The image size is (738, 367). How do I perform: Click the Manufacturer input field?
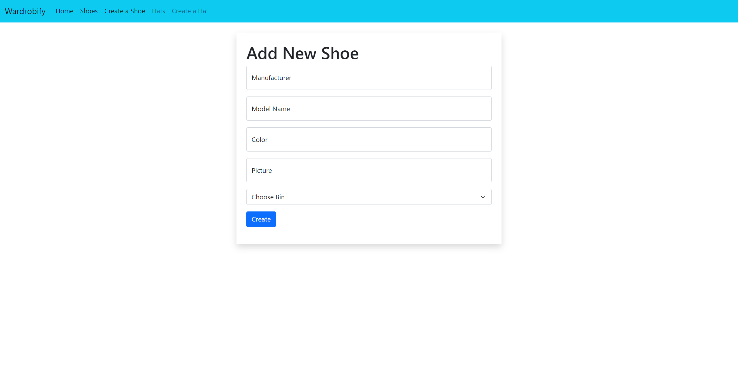(x=369, y=78)
